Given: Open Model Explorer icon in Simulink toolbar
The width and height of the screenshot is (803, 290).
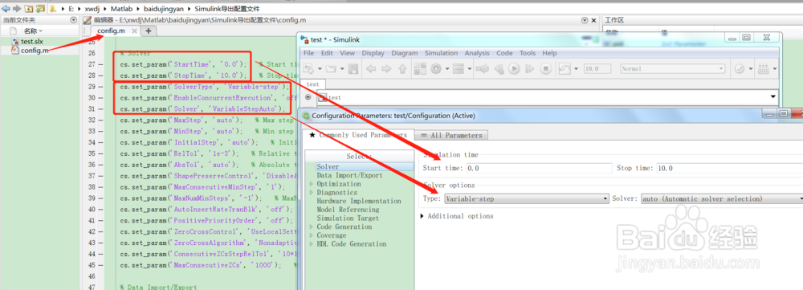Looking at the screenshot, I should point(459,68).
